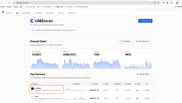Viewport: 182px width, 103px height.
Task: Bookmark this page with the star icon
Action: (158, 3)
